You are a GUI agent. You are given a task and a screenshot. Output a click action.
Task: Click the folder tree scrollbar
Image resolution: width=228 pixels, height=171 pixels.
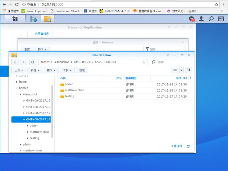(52, 111)
